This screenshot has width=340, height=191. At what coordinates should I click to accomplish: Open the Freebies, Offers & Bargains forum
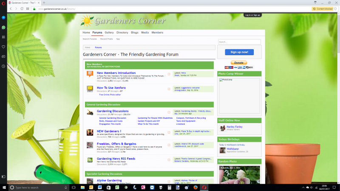[x=116, y=143]
